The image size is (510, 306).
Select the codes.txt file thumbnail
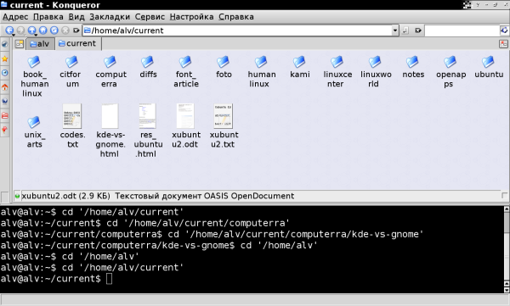tap(72, 116)
